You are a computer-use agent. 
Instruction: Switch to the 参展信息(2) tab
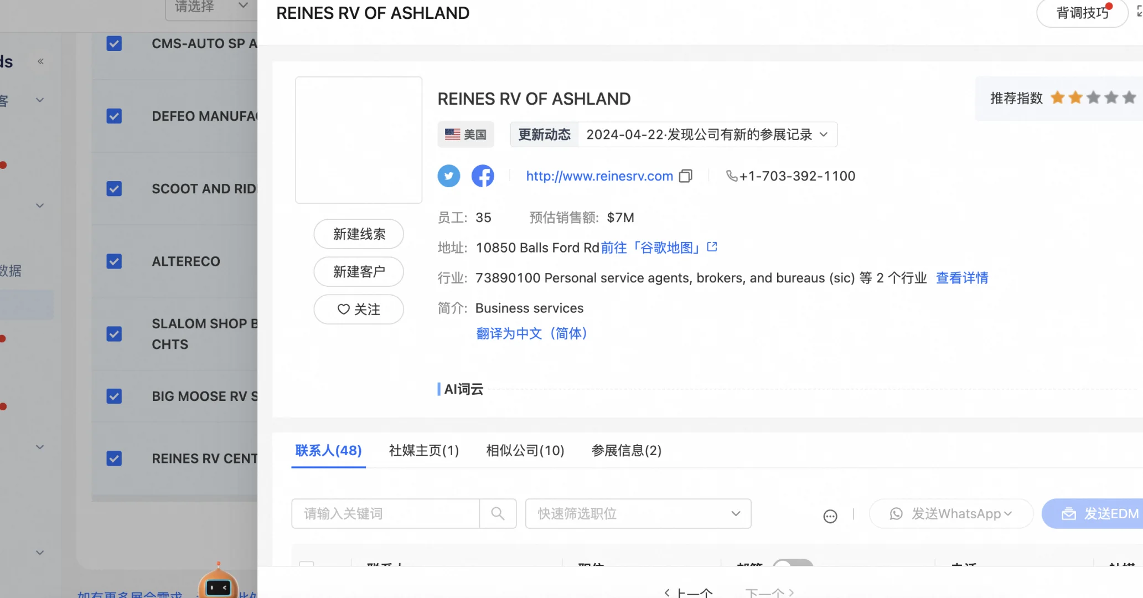(626, 451)
